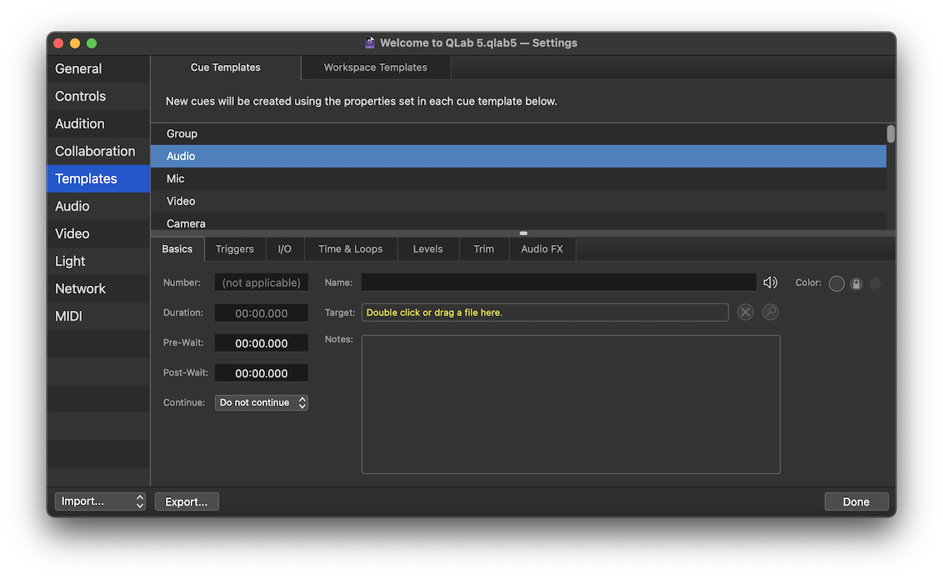The width and height of the screenshot is (943, 579).
Task: Select Video in settings sidebar
Action: [x=98, y=234]
